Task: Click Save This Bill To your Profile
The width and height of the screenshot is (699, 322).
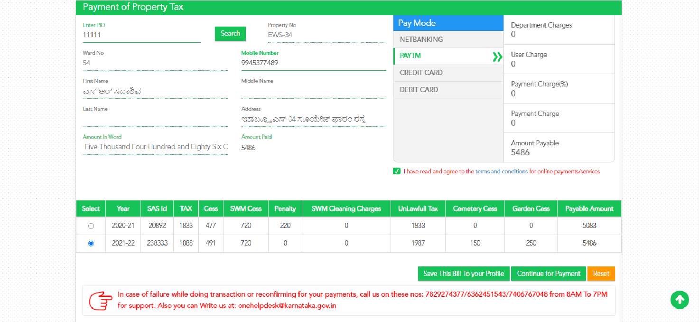Action: point(464,274)
